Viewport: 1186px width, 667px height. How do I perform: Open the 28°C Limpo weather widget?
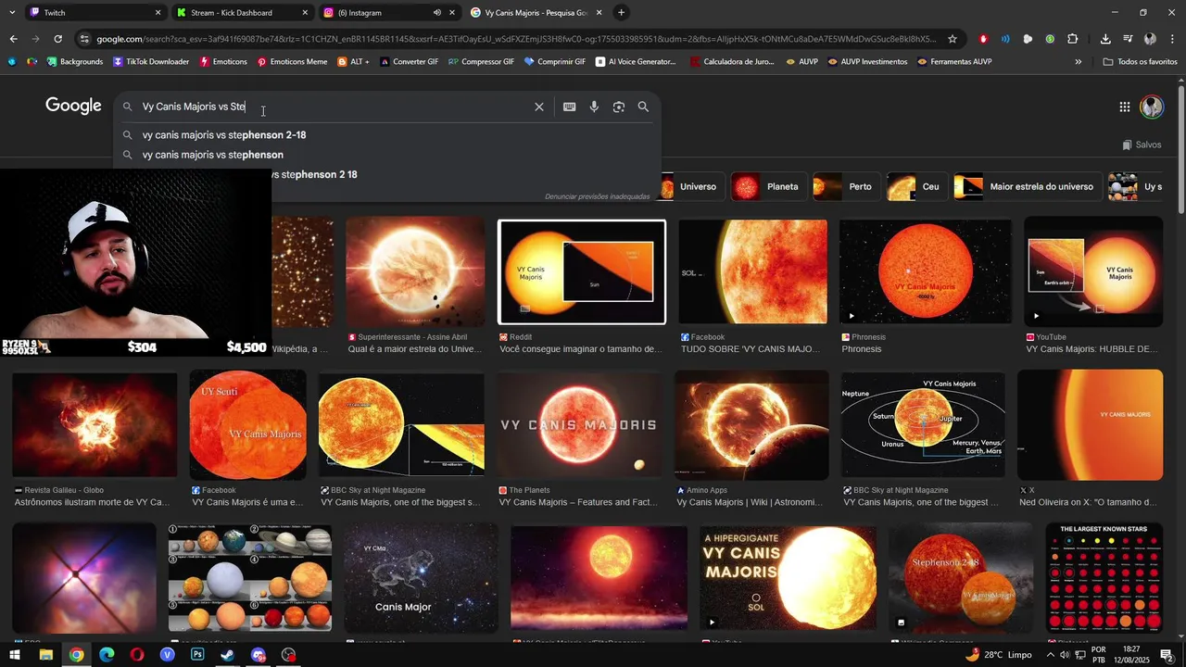999,655
